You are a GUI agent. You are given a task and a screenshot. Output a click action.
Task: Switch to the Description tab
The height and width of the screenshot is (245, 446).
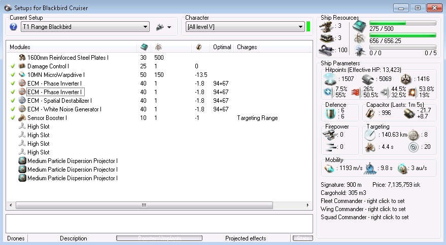(x=74, y=238)
